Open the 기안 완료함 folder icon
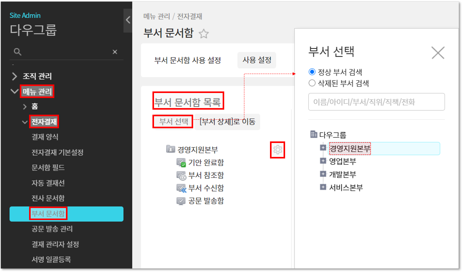This screenshot has width=462, height=272. 181,163
